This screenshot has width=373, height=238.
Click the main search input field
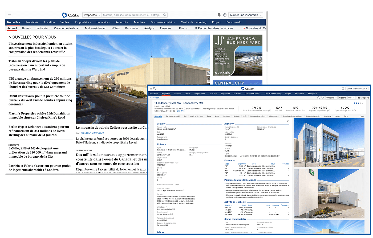(132, 15)
